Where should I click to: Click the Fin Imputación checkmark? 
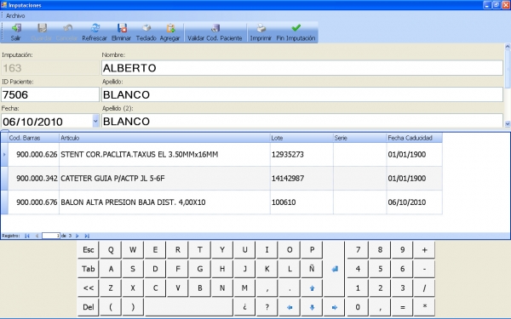296,28
